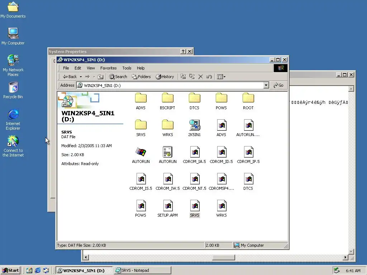Click Notepad's horizontal scrollbar thumb

click(x=224, y=257)
